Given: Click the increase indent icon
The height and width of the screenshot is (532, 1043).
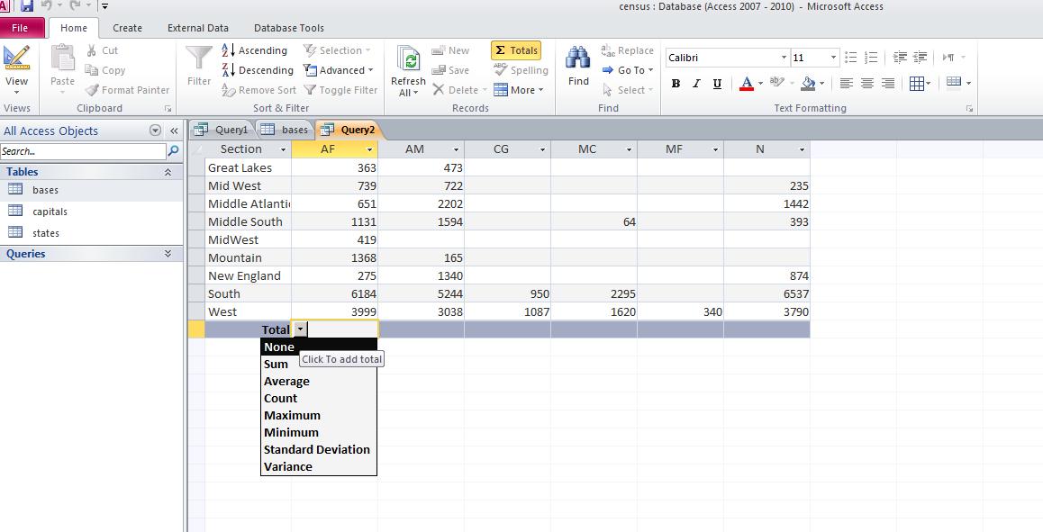Looking at the screenshot, I should (x=921, y=58).
